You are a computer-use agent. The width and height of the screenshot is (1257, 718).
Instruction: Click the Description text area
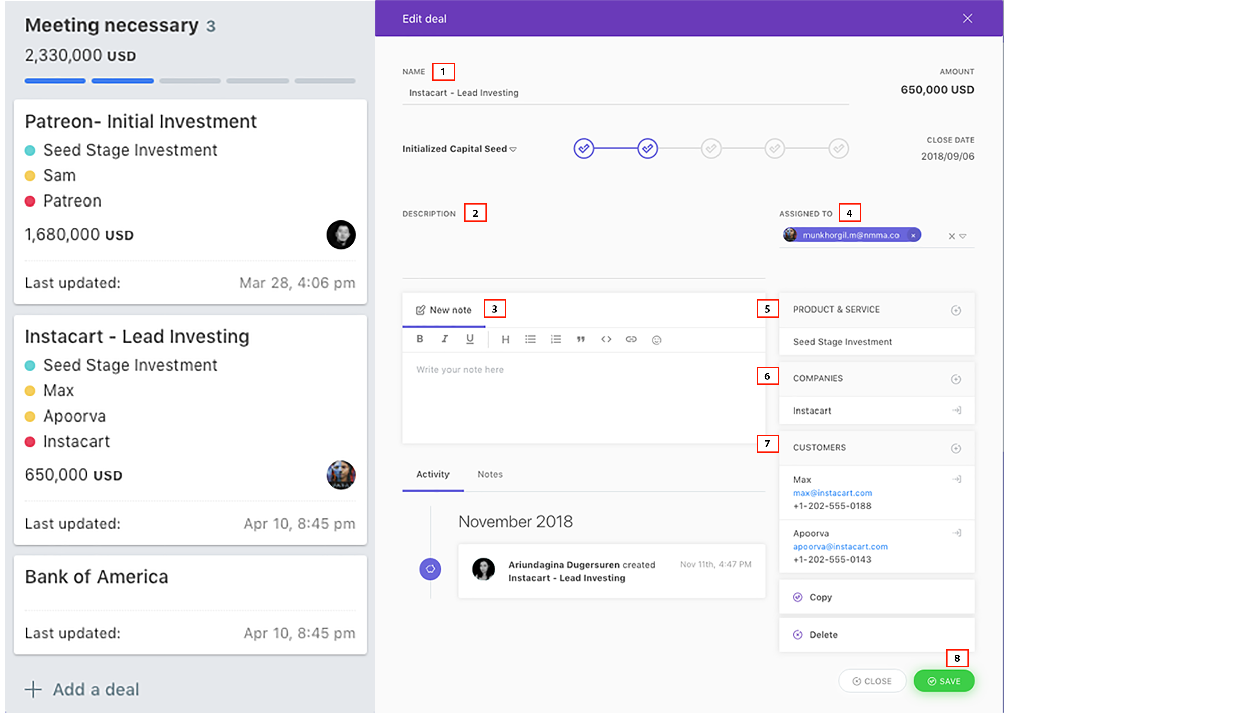coord(583,250)
